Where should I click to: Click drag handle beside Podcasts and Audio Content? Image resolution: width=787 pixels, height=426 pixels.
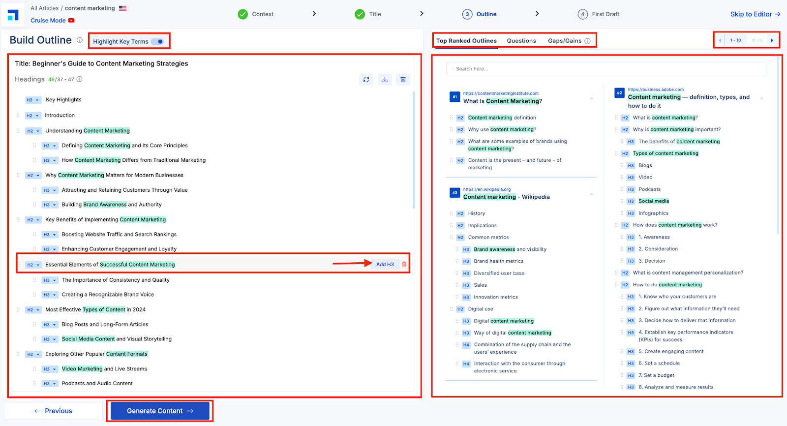[34, 383]
